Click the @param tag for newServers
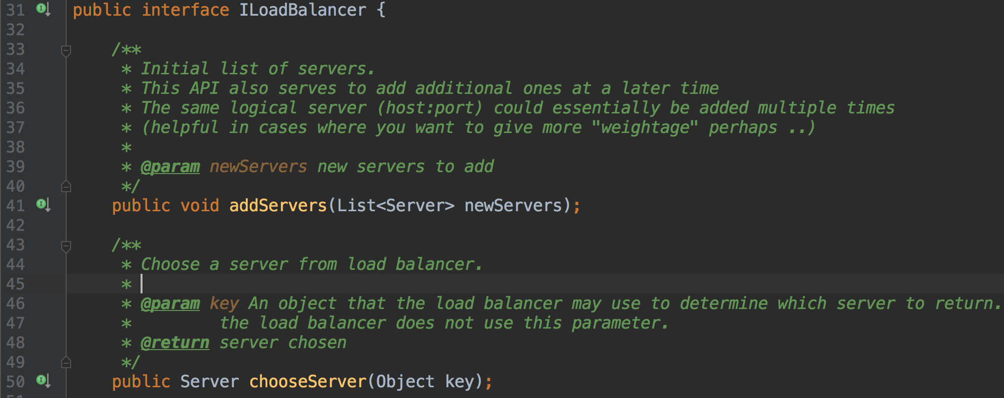 170,167
